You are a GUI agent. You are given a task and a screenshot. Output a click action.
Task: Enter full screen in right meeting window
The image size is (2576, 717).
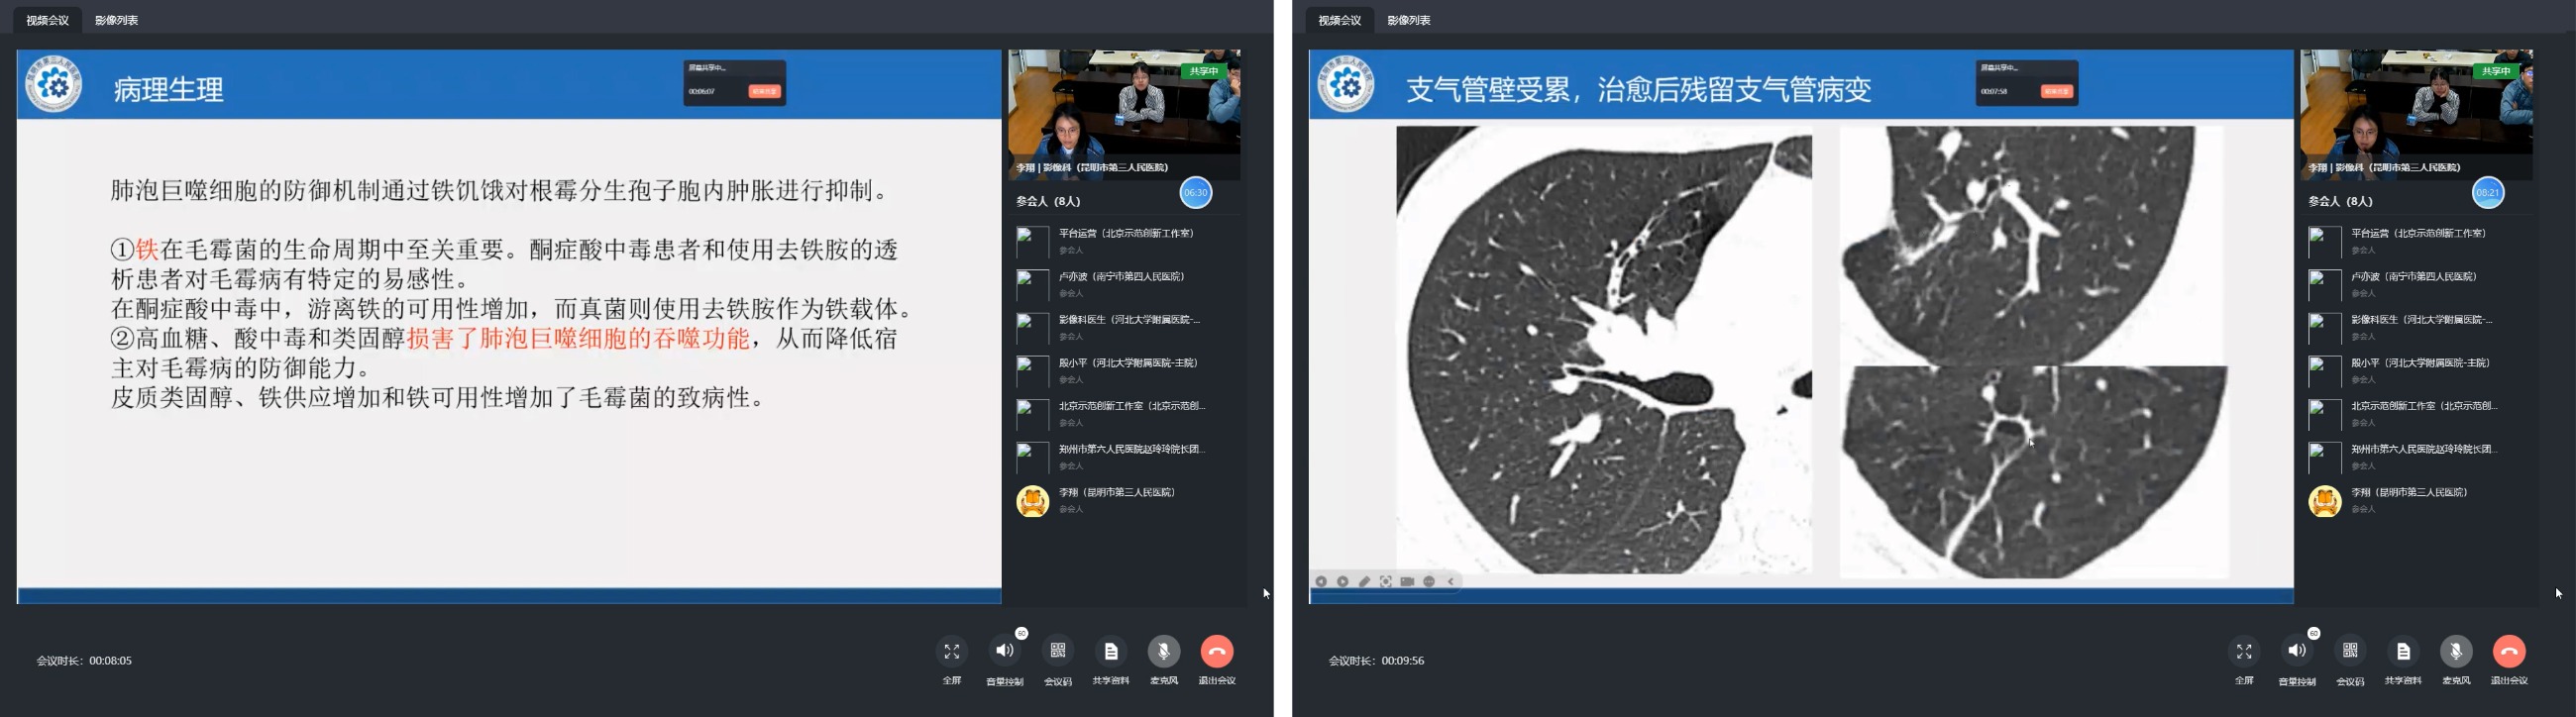pyautogui.click(x=2244, y=652)
